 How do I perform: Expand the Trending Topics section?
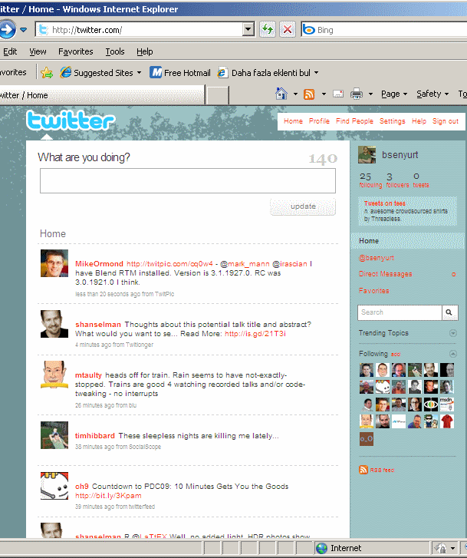(452, 333)
